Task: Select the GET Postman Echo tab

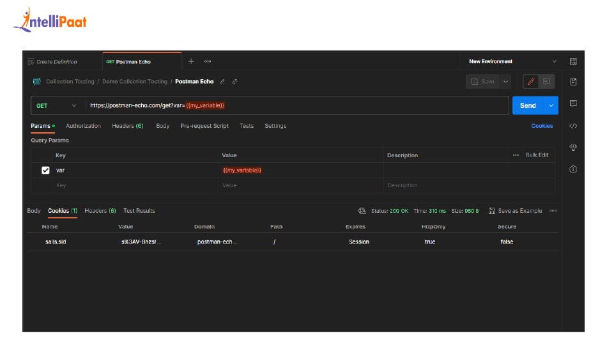Action: coord(142,62)
